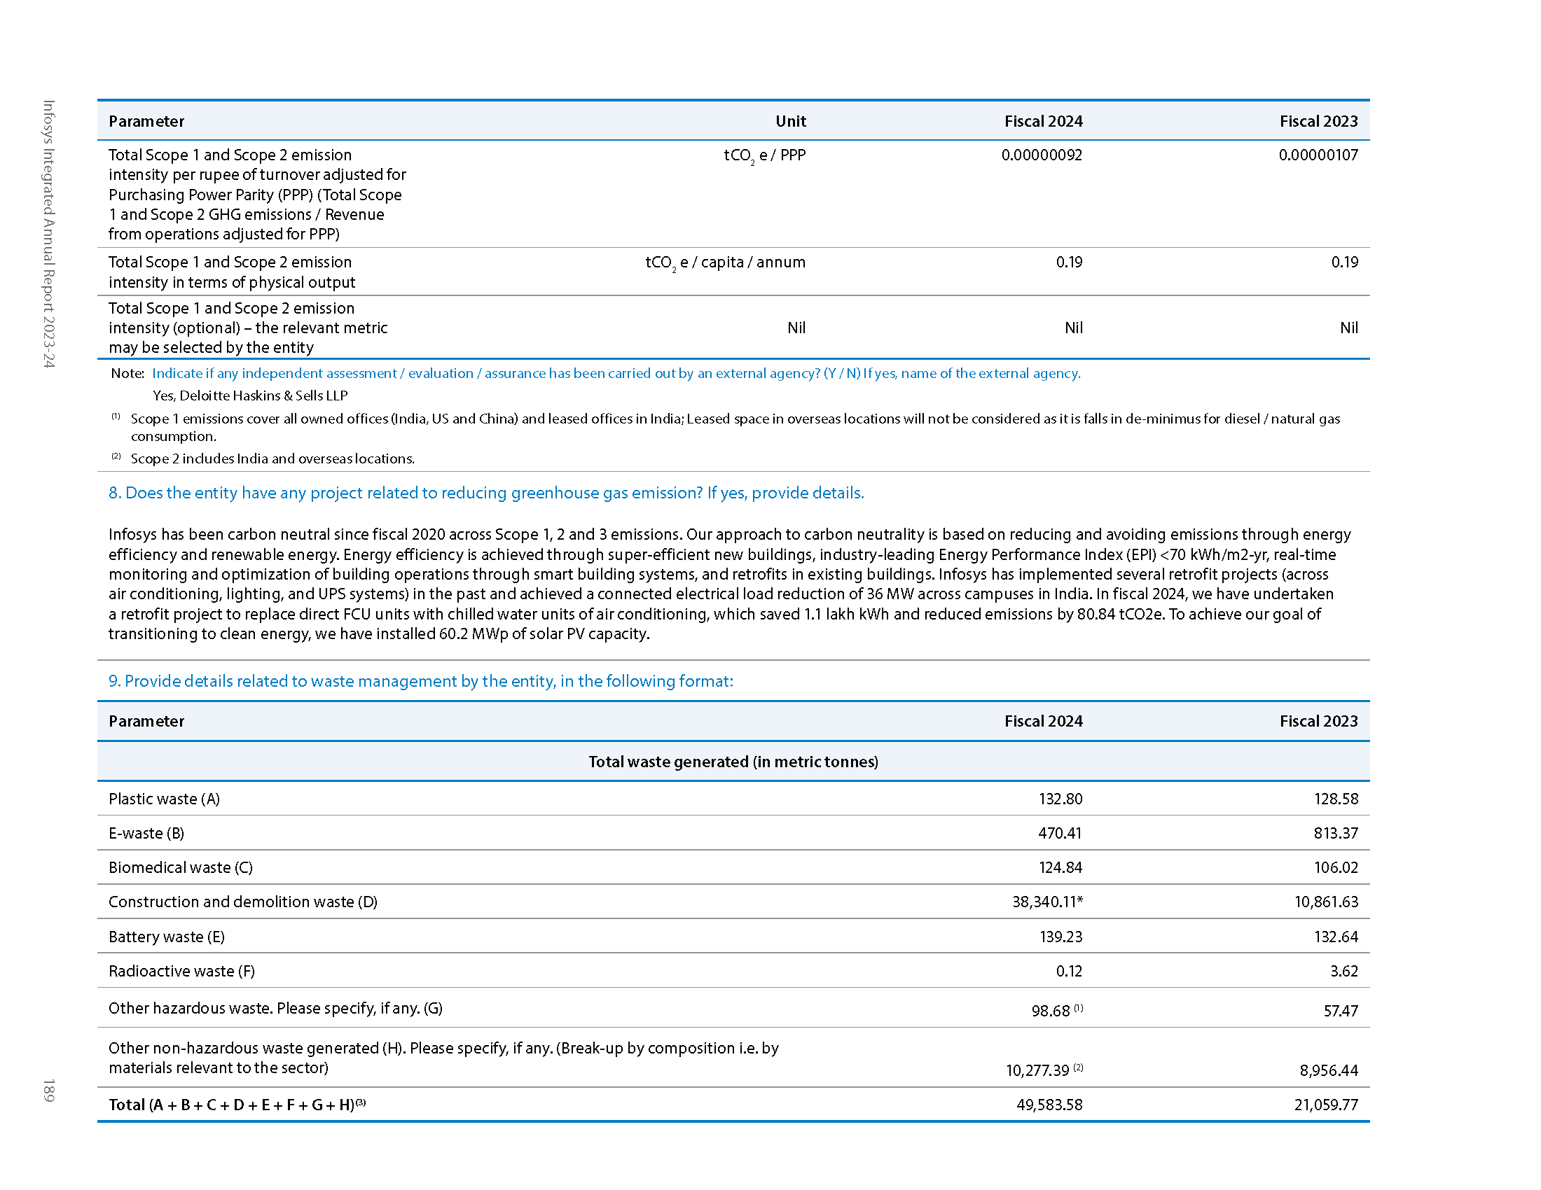Click question 8 greenhouse gas emission heading
This screenshot has width=1541, height=1190.
(x=485, y=493)
